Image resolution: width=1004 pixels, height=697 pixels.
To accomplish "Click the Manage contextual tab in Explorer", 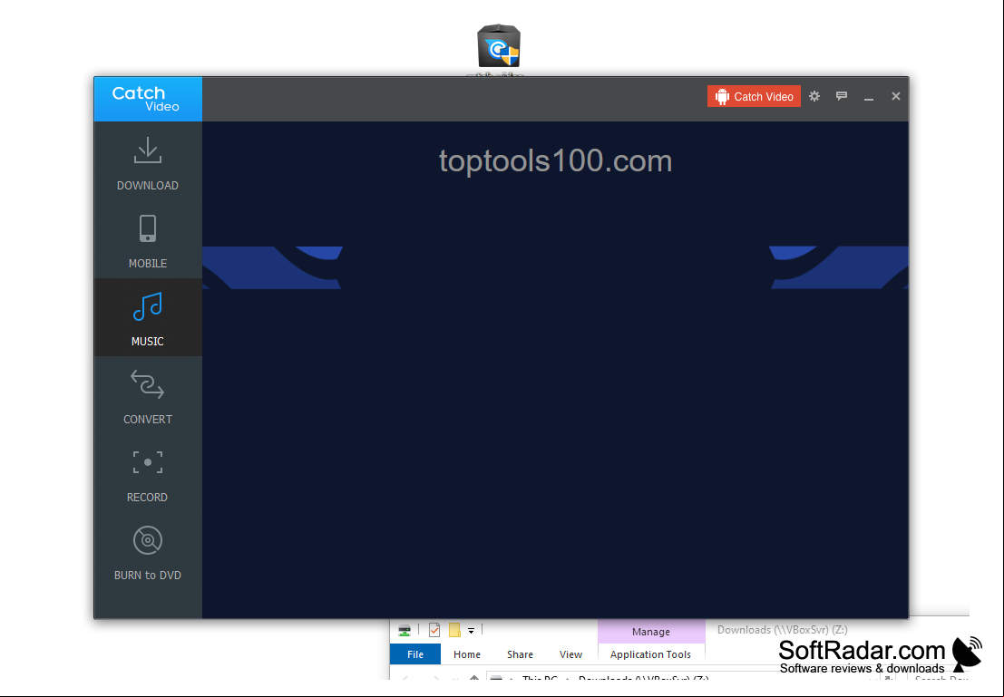I will click(x=651, y=631).
